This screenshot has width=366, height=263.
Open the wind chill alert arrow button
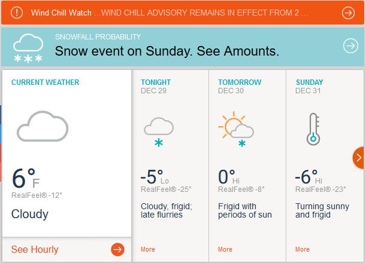click(348, 13)
